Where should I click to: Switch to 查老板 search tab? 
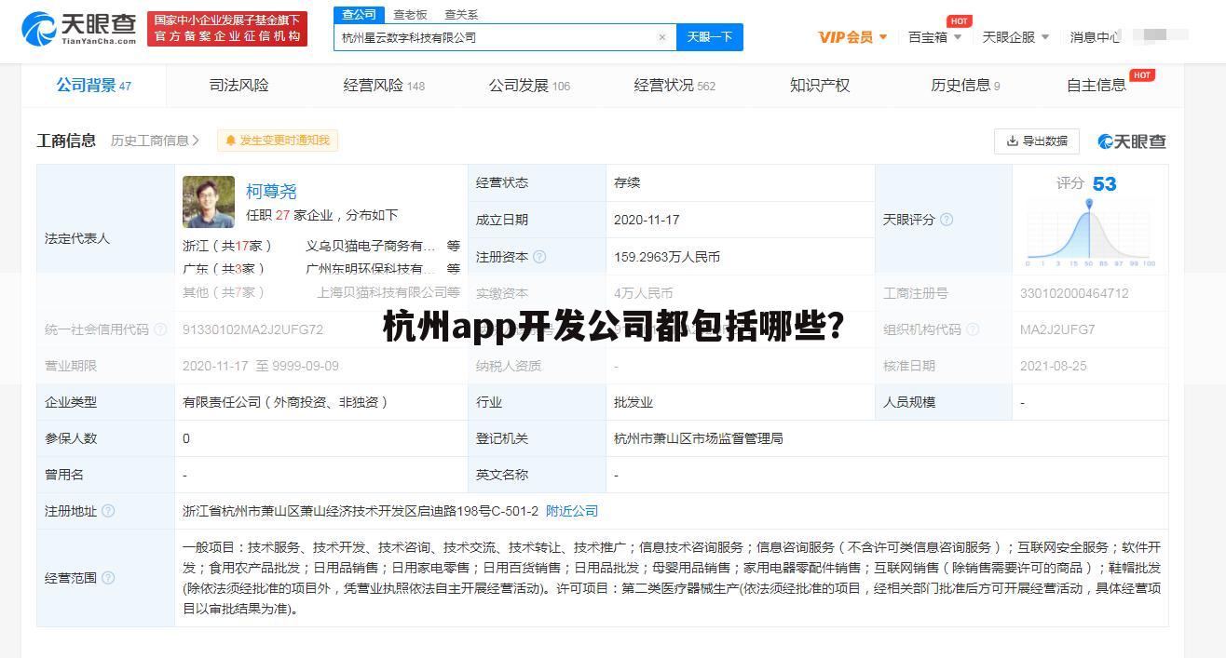click(410, 15)
